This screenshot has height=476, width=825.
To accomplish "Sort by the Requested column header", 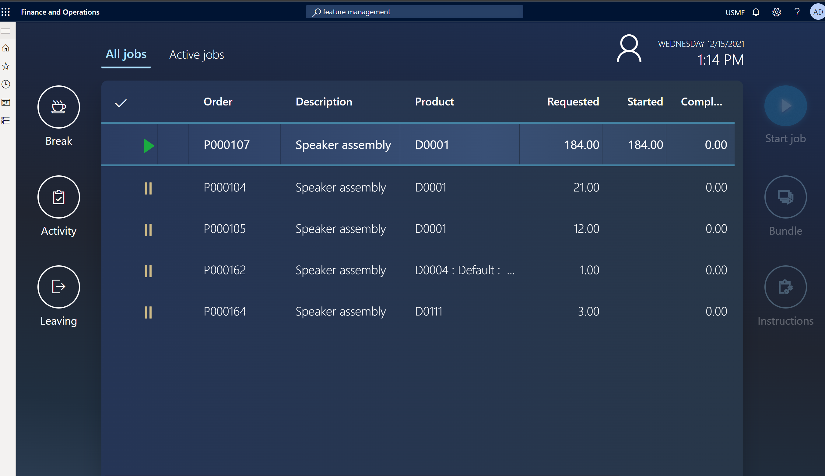I will click(x=573, y=102).
